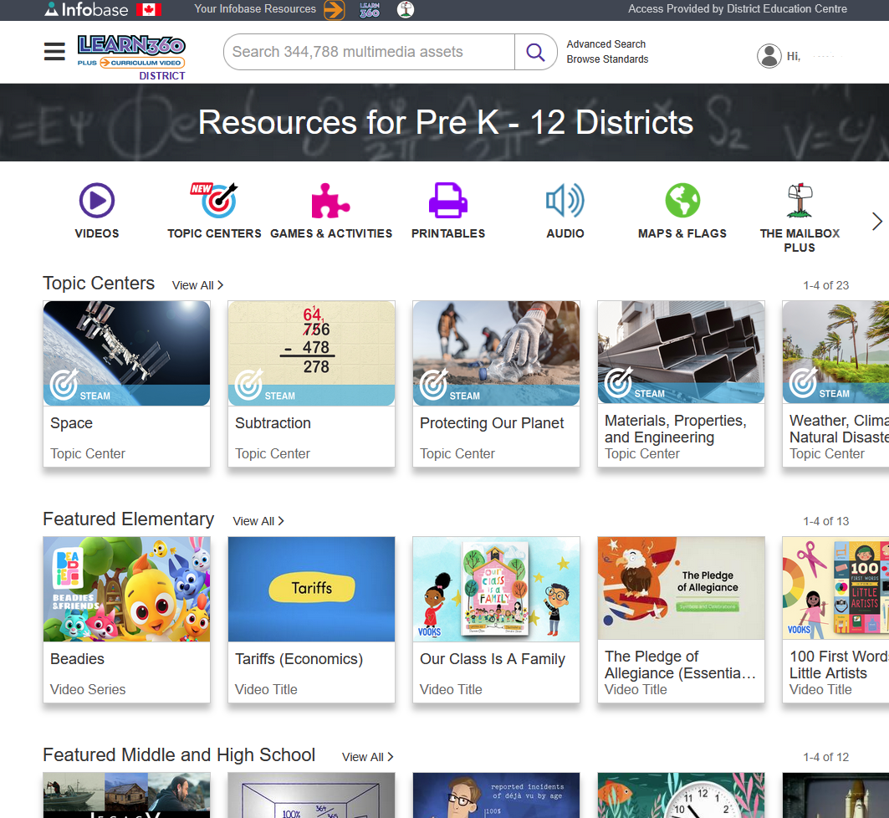The width and height of the screenshot is (889, 818).
Task: Open The Mailbox Plus mailbox icon
Action: point(800,200)
